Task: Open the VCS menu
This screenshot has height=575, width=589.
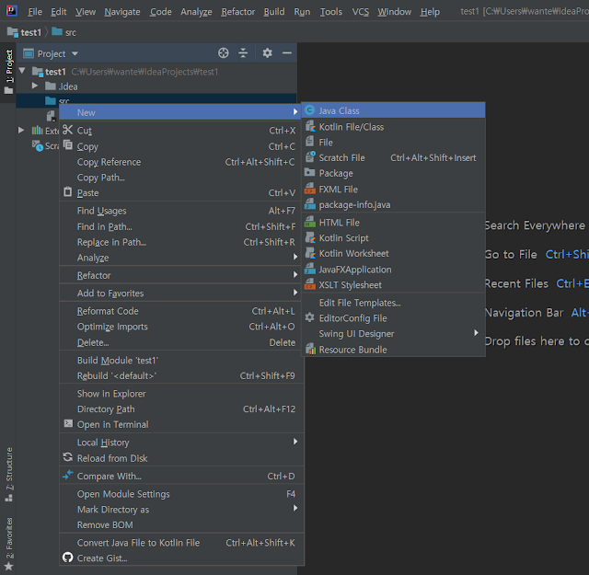Action: tap(360, 12)
